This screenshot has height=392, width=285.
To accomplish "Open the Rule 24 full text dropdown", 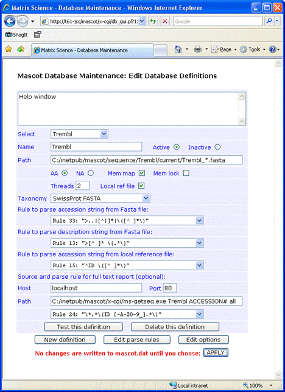I will point(127,314).
